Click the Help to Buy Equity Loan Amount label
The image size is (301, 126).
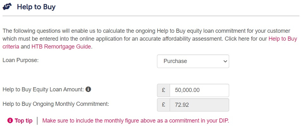click(x=43, y=89)
